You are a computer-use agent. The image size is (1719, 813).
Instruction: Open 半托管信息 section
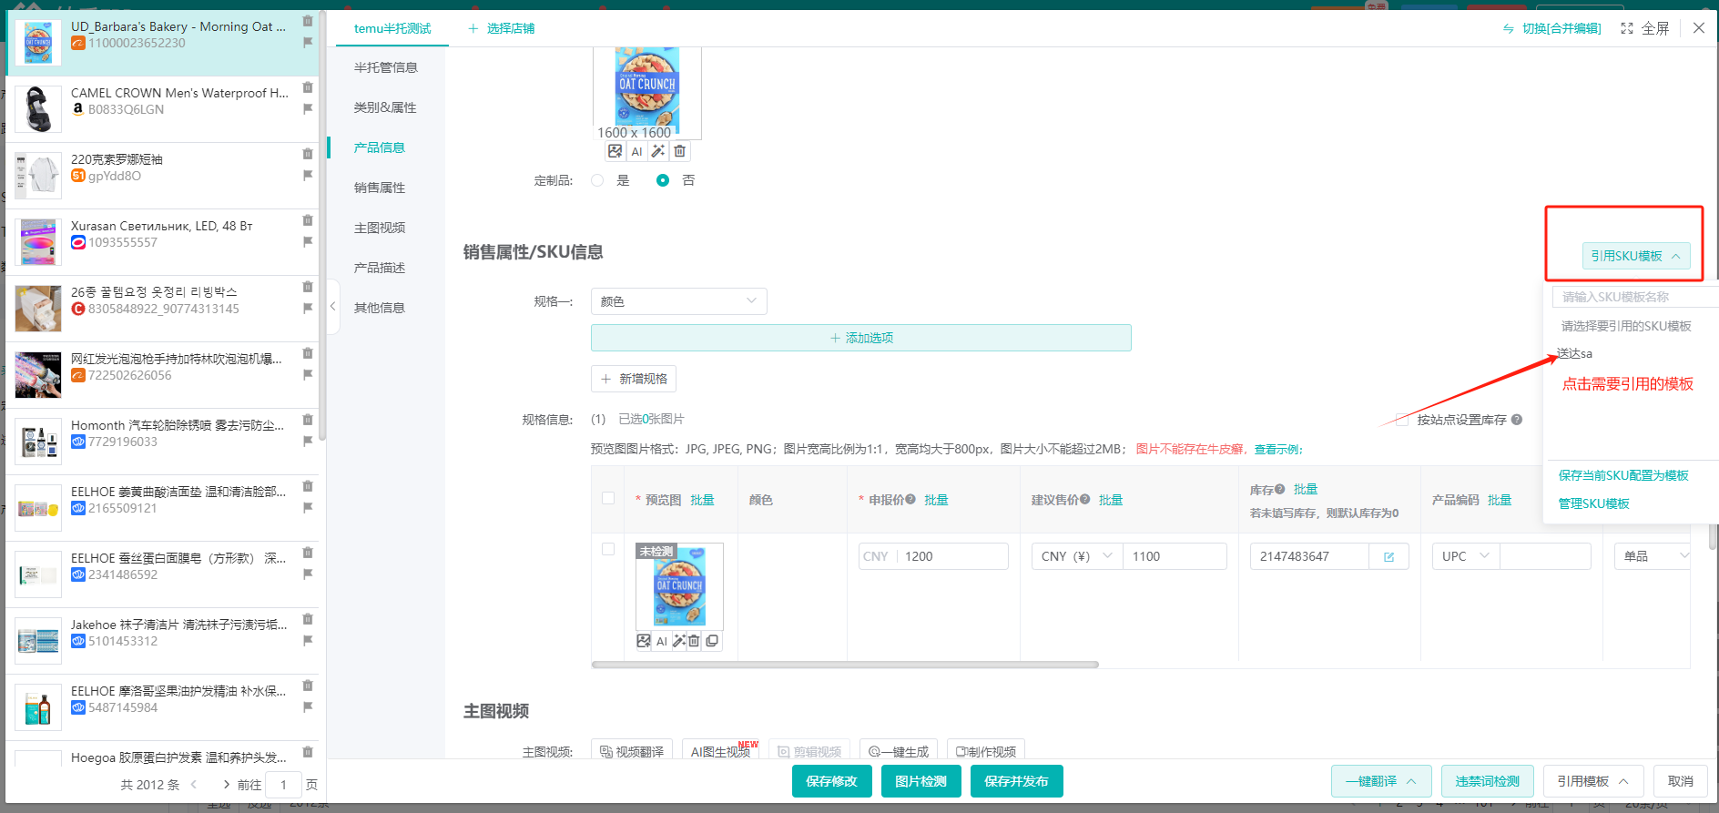[x=386, y=67]
